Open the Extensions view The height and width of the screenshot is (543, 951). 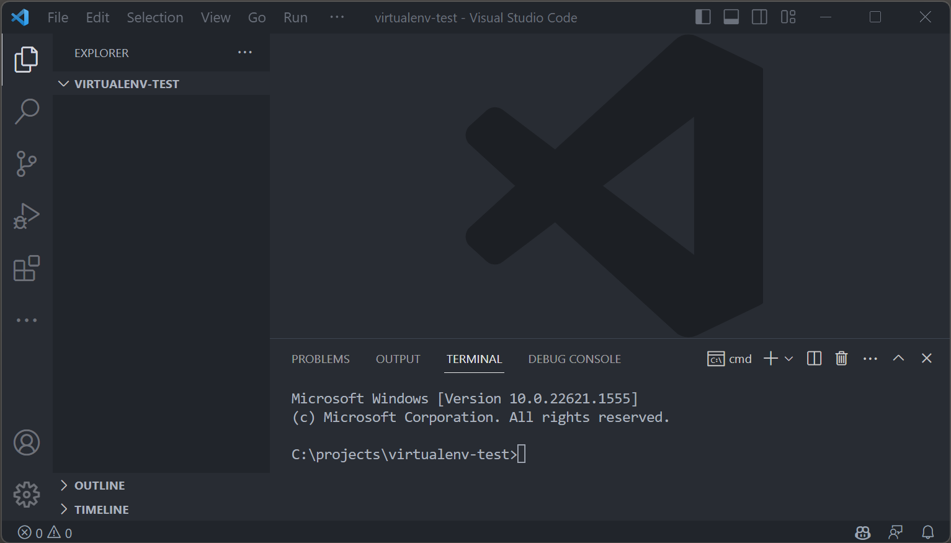coord(27,269)
